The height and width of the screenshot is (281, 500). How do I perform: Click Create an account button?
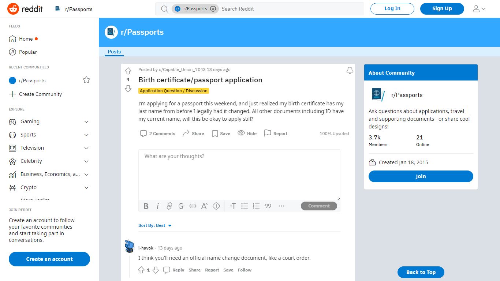point(49,259)
